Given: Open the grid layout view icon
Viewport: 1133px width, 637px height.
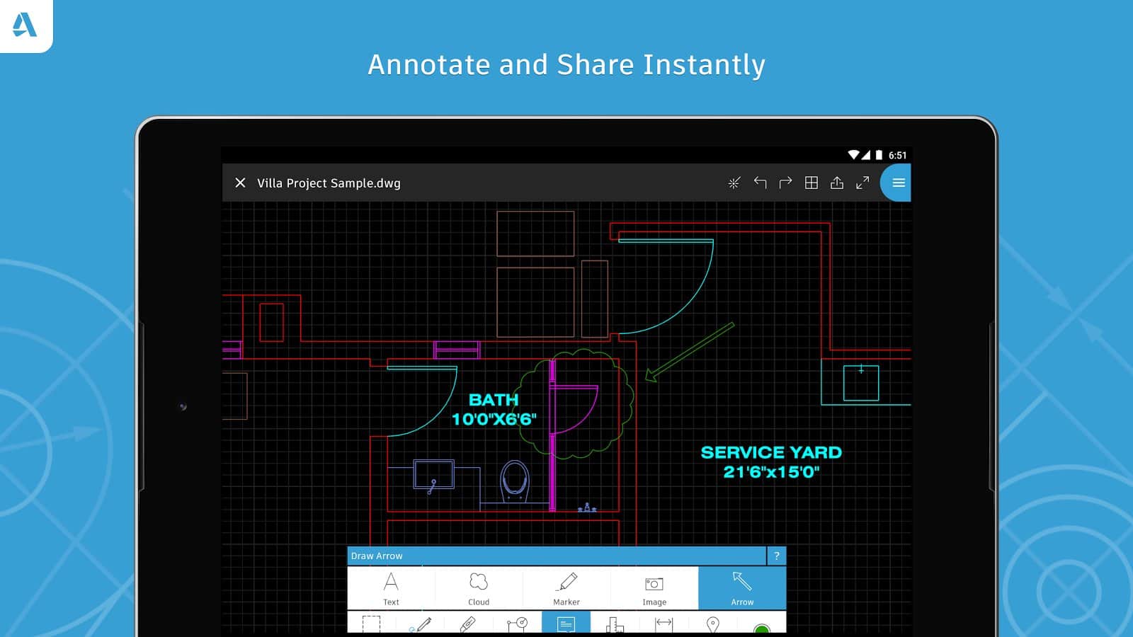Looking at the screenshot, I should pos(812,183).
